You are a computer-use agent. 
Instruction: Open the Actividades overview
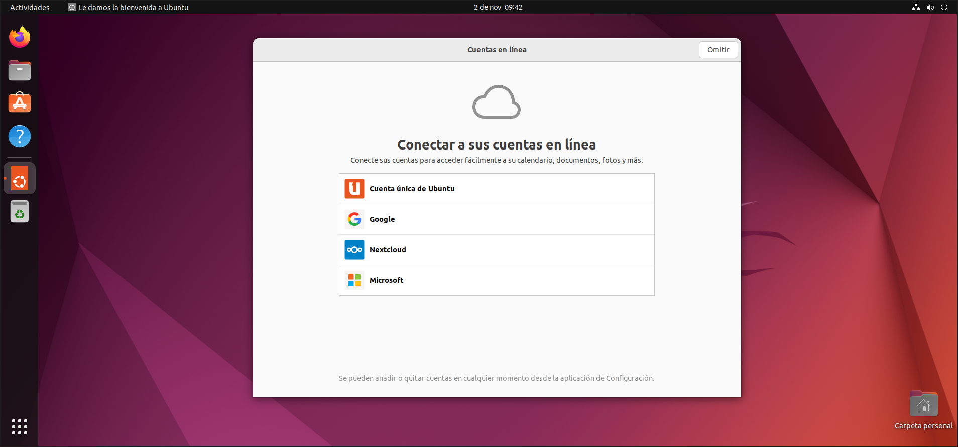pos(30,7)
